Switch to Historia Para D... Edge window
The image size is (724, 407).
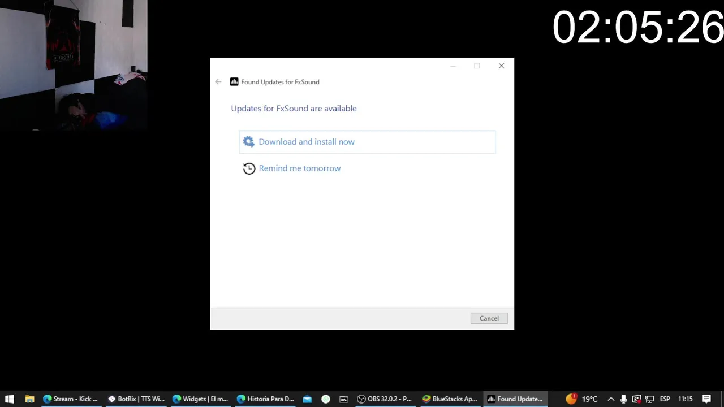pos(265,399)
